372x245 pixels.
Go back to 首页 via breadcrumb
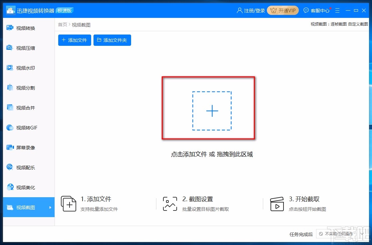[62, 25]
